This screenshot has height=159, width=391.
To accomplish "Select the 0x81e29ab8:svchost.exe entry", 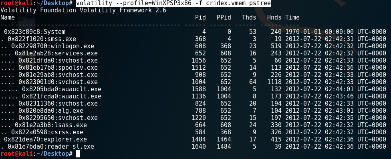I will point(58,75).
